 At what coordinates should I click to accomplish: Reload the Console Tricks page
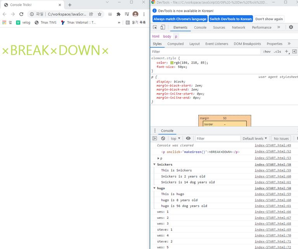(21, 14)
